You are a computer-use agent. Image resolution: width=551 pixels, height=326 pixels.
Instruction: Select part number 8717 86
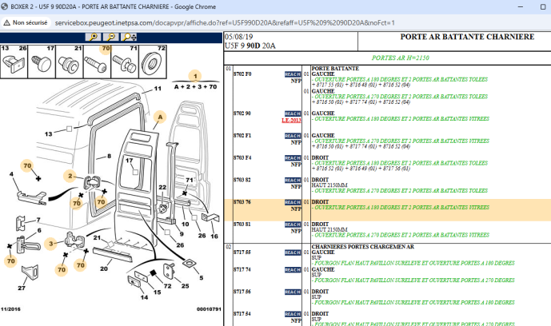242,292
